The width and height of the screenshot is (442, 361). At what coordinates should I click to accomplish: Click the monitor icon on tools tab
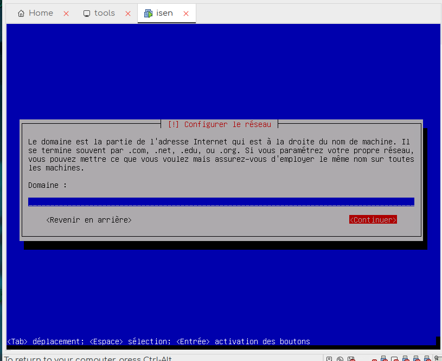[x=87, y=14]
